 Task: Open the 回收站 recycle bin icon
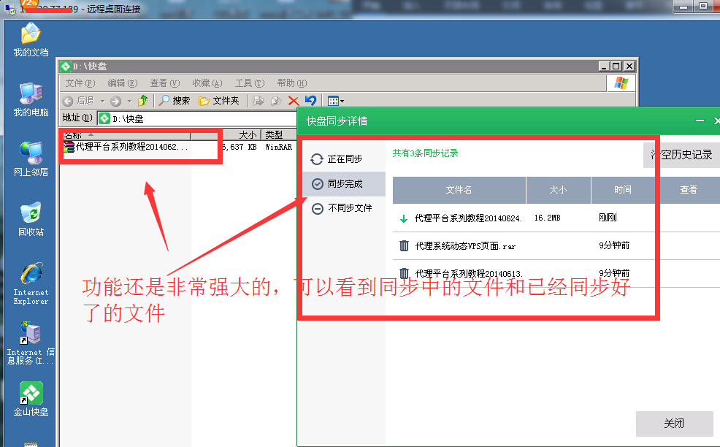pos(31,220)
